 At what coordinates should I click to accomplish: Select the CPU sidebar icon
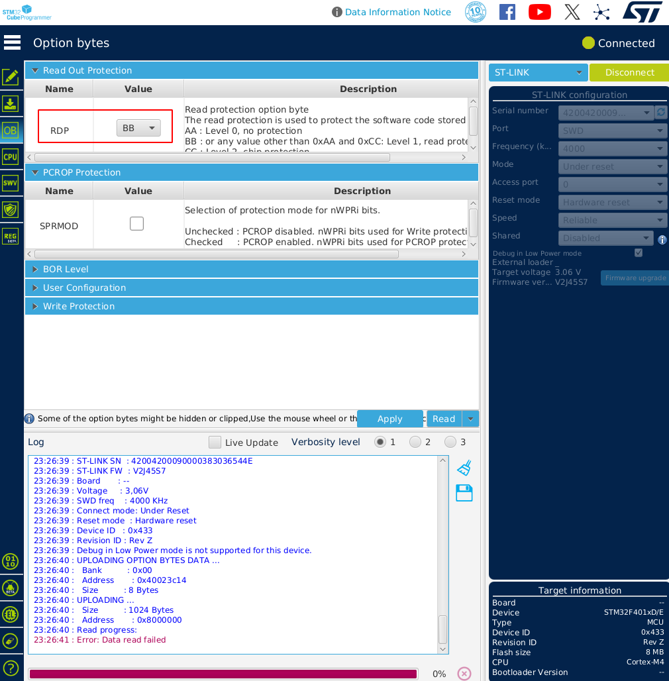(x=11, y=157)
